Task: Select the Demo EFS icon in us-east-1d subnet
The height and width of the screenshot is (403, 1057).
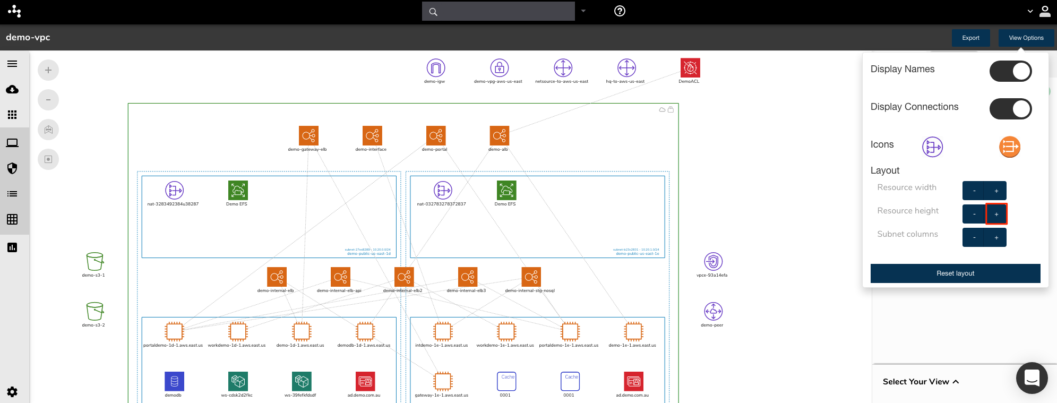Action: [238, 190]
